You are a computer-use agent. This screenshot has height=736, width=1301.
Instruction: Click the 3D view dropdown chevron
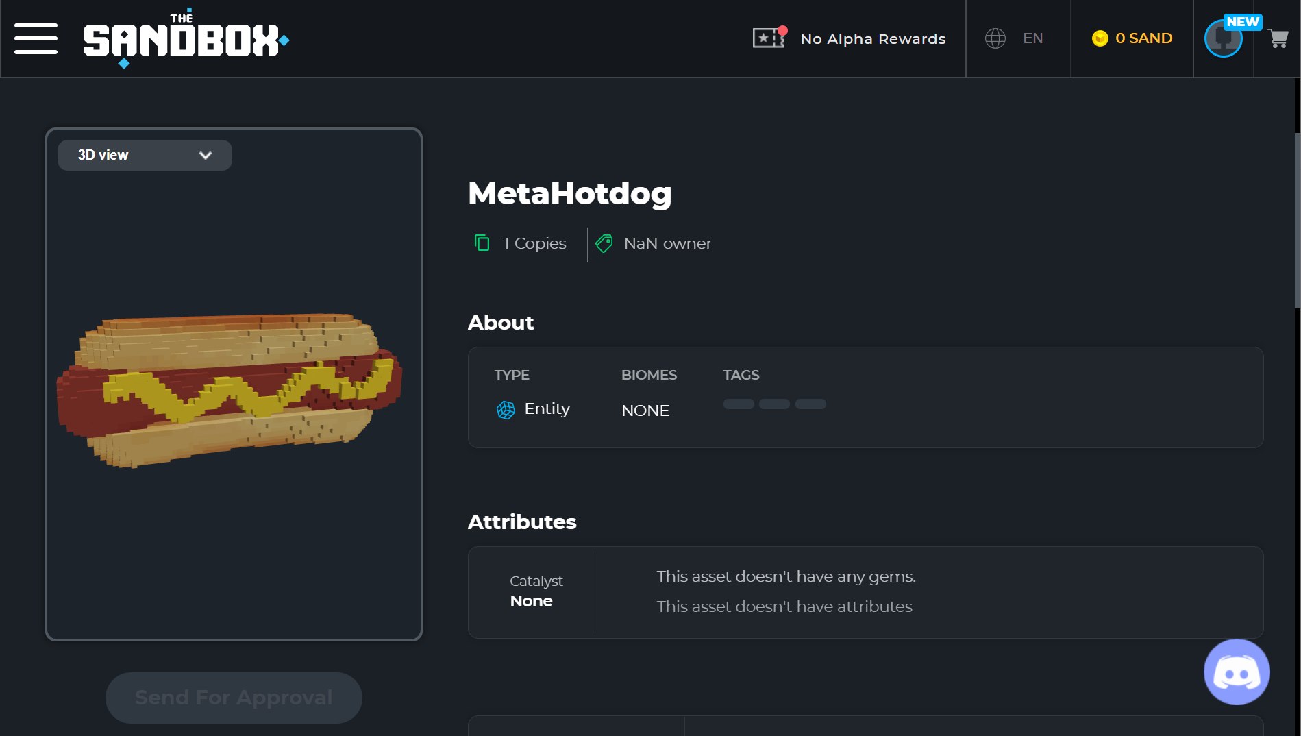(x=206, y=156)
